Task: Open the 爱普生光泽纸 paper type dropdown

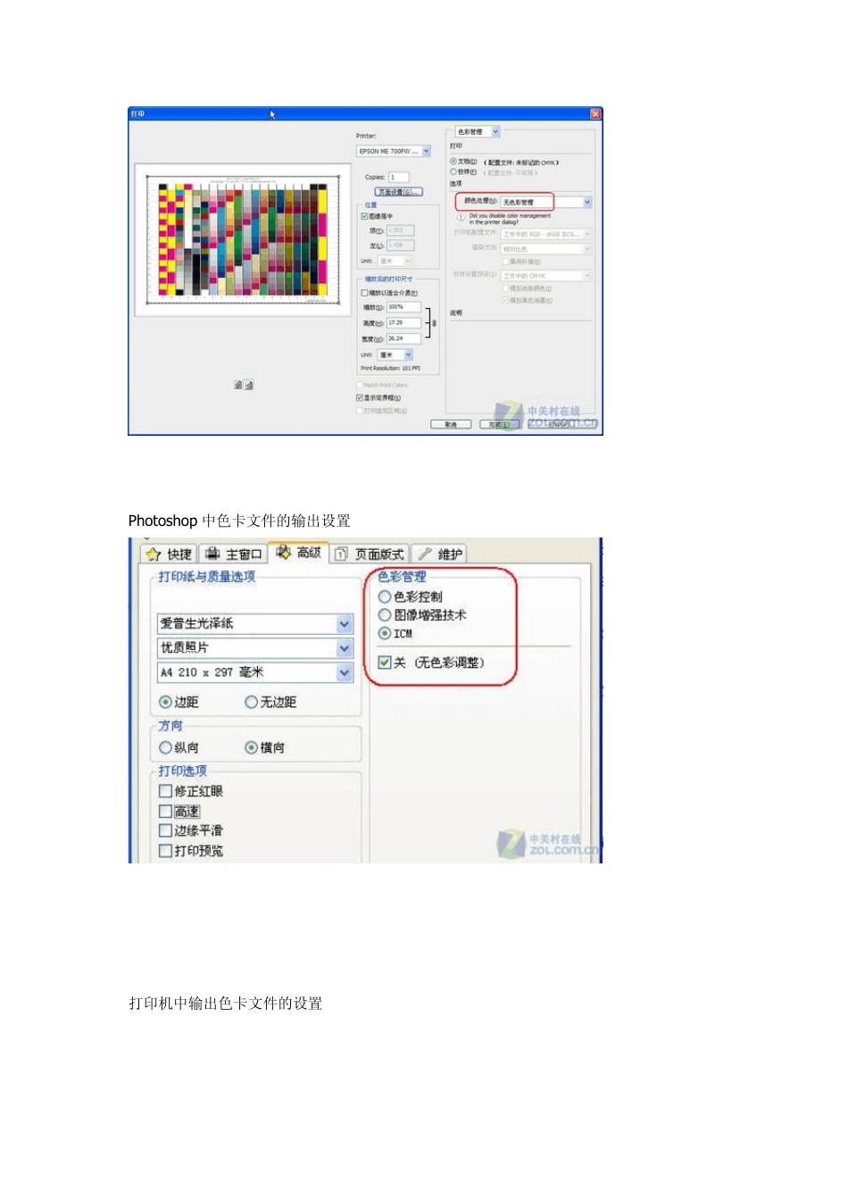Action: [255, 623]
